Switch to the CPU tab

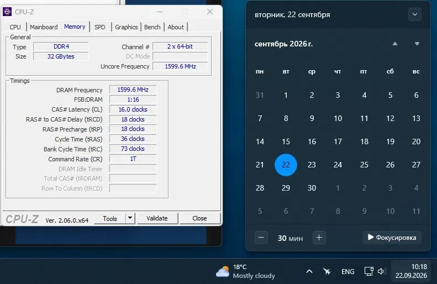(x=15, y=27)
